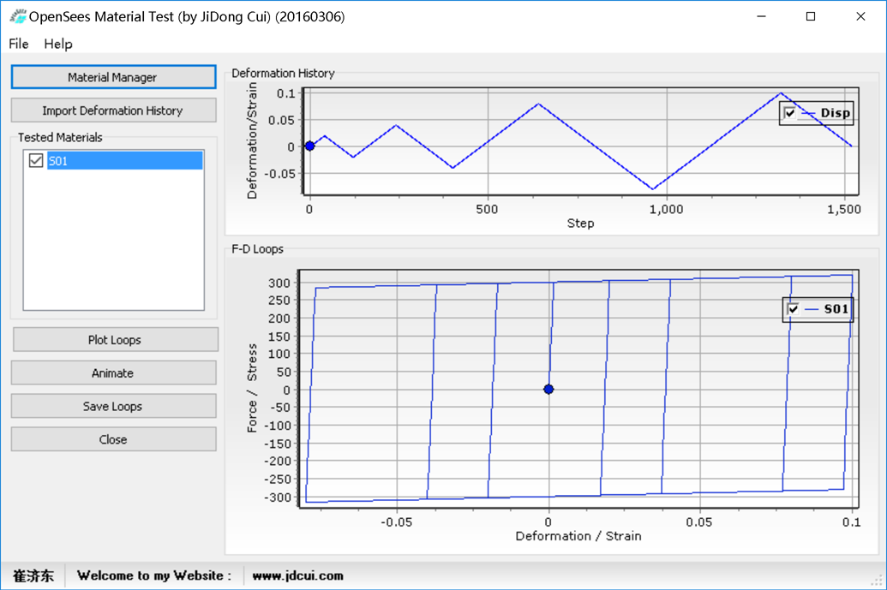
Task: Click the 'Force / Stress' y-axis label
Action: tap(252, 388)
